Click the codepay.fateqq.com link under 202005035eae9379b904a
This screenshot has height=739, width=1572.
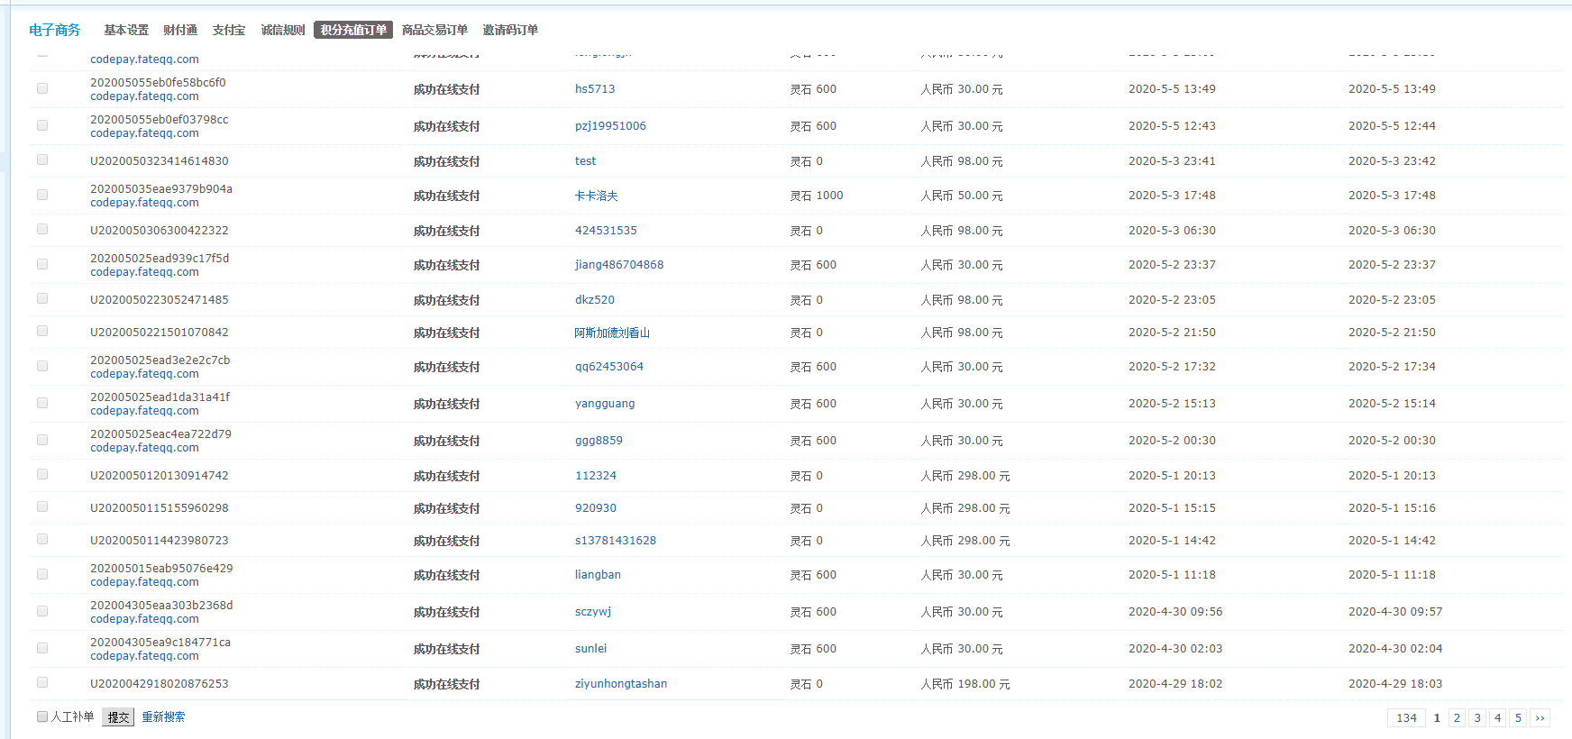144,203
